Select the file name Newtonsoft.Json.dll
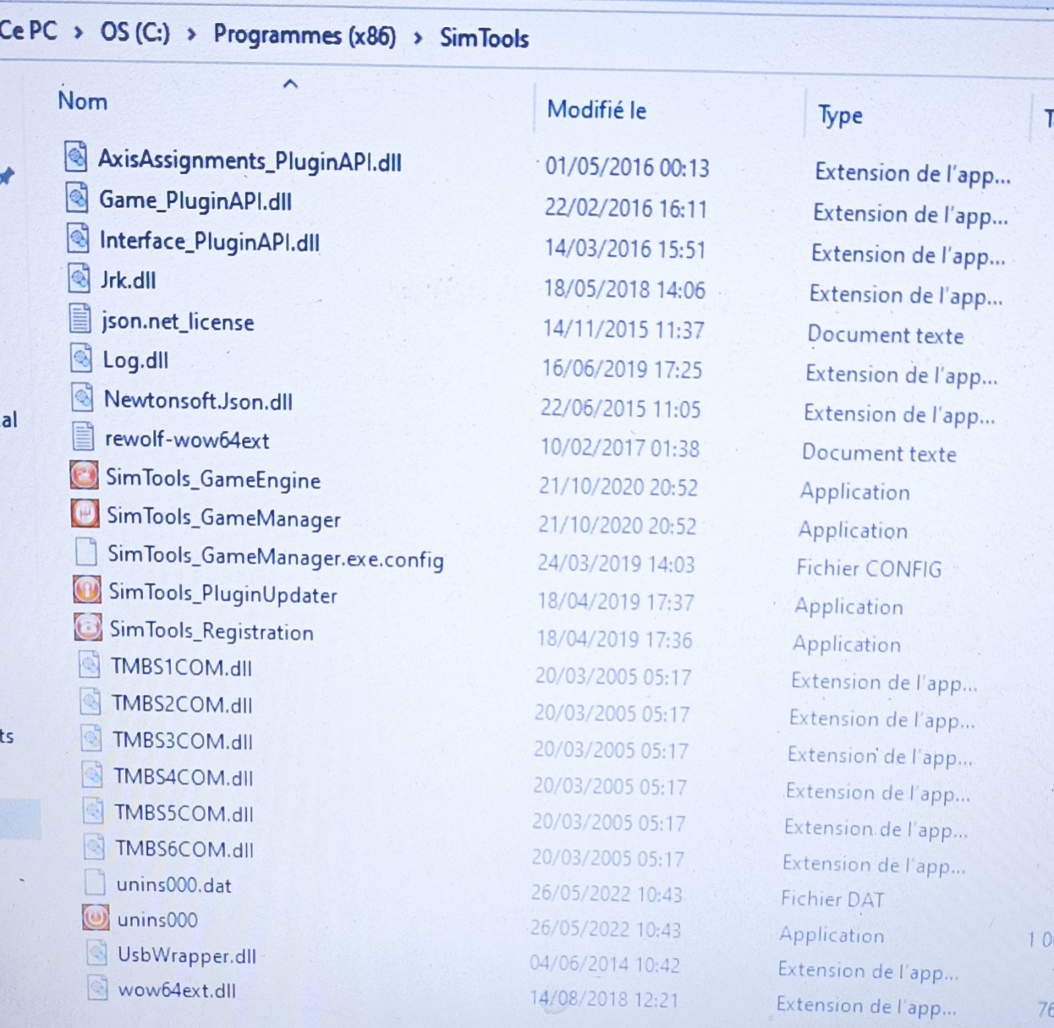Screen dimensions: 1054x1028 tap(198, 401)
